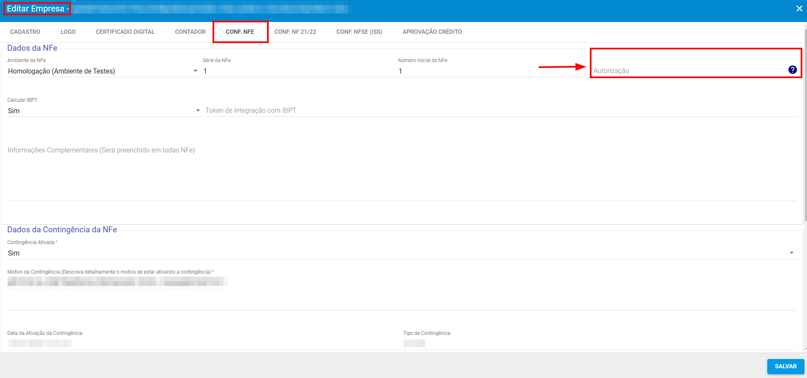Open the APROVAÇÃO CRÉDITO tab
The width and height of the screenshot is (807, 378).
432,32
